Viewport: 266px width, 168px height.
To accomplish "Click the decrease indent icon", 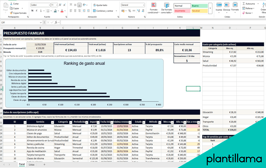I will 84,11.
